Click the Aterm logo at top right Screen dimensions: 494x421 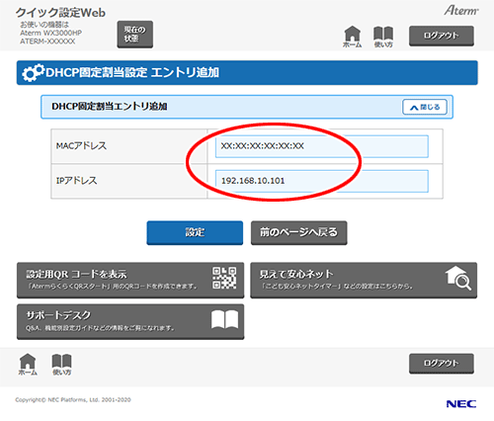pyautogui.click(x=461, y=11)
